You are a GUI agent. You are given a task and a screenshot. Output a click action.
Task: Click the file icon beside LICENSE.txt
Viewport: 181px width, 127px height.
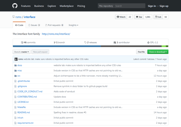point(16,102)
